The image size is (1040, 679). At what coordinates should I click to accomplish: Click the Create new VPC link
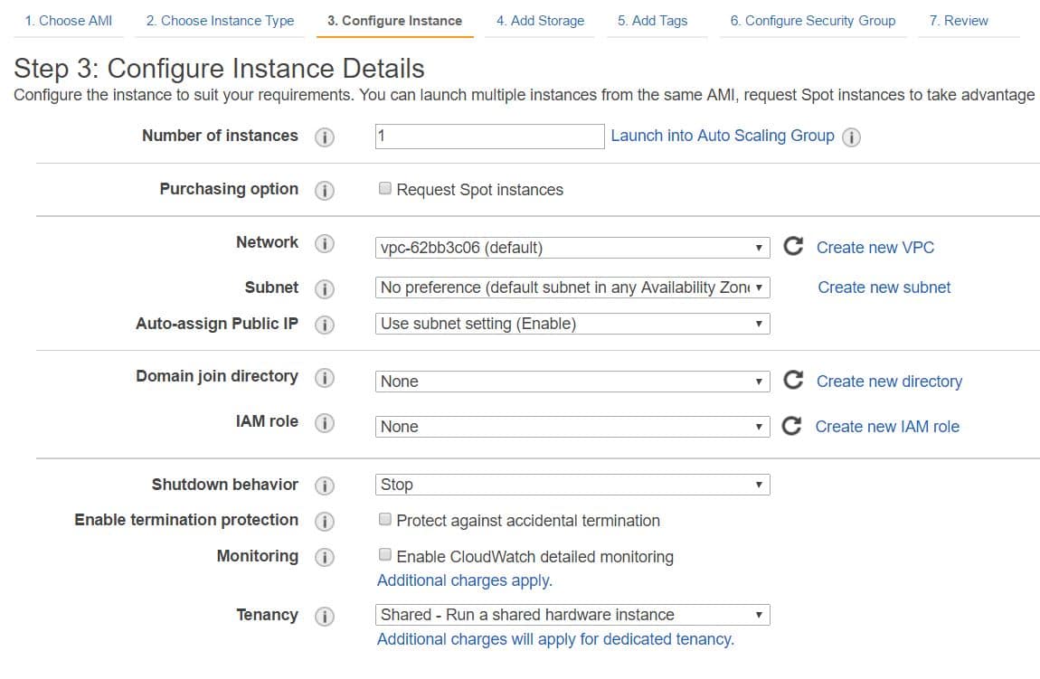click(x=875, y=247)
